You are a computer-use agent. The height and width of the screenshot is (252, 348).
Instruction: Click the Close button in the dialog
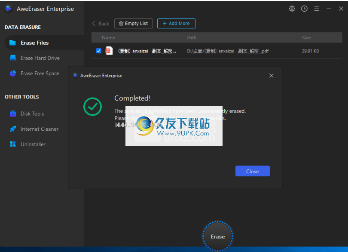pyautogui.click(x=253, y=171)
